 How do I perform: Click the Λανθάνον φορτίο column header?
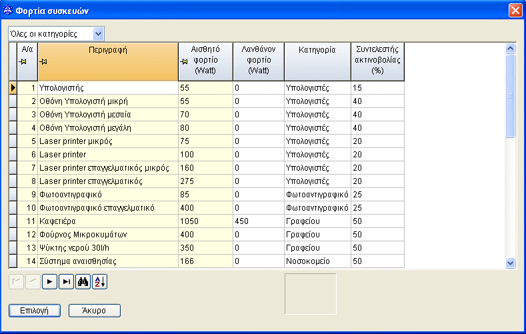coord(258,62)
